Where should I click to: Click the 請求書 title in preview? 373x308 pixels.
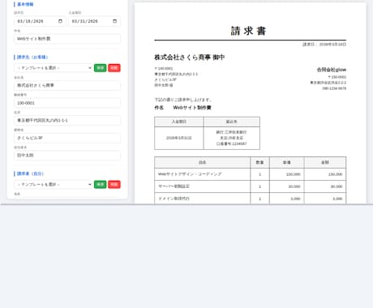tap(248, 31)
